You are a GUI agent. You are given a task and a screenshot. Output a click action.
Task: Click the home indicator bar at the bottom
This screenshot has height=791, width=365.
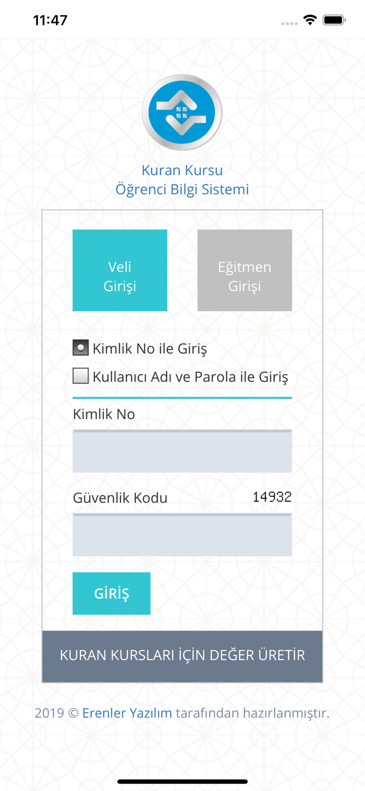tap(182, 780)
